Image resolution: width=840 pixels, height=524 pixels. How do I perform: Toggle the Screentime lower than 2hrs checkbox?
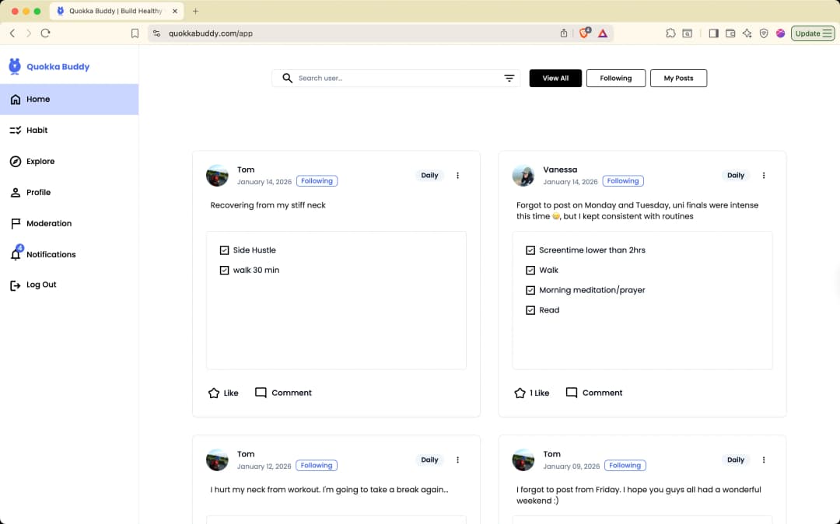[530, 250]
